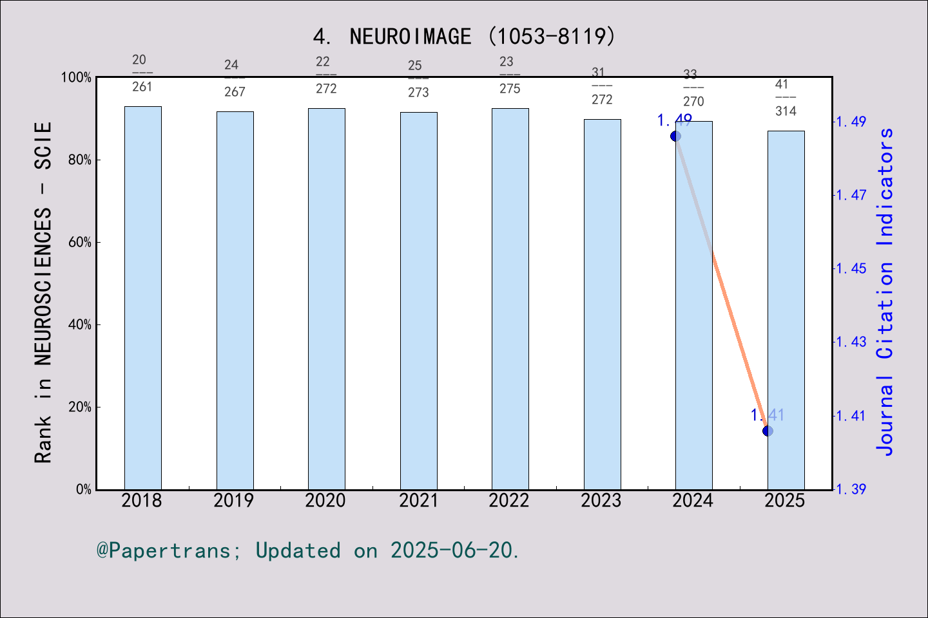Select the 2019 rank bar

tap(235, 301)
